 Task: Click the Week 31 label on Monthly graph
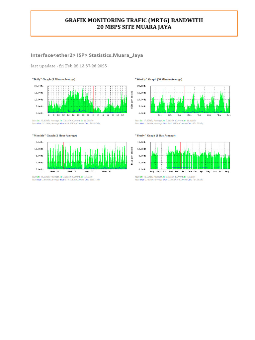[72, 172]
